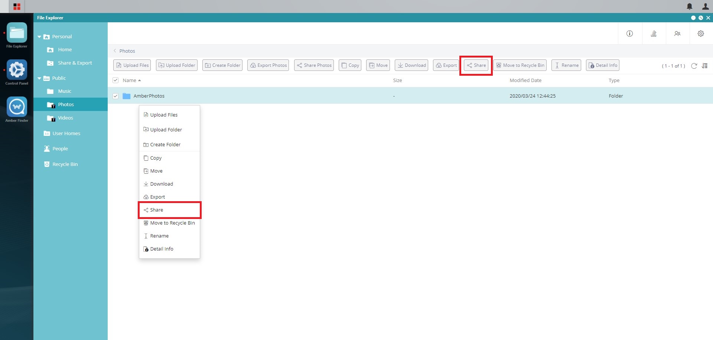Click Upload Folder in the toolbar

point(177,65)
